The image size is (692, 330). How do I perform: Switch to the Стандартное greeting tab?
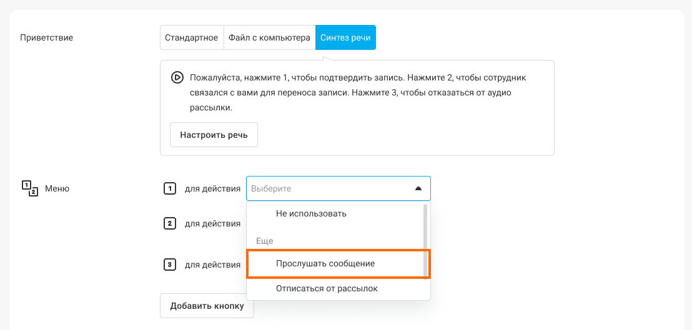tap(192, 37)
